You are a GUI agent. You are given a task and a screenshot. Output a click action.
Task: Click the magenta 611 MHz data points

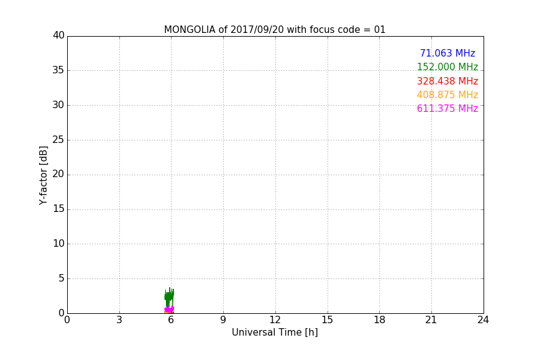pyautogui.click(x=169, y=310)
